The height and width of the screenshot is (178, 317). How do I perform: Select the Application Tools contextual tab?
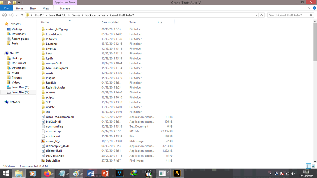coord(65,3)
